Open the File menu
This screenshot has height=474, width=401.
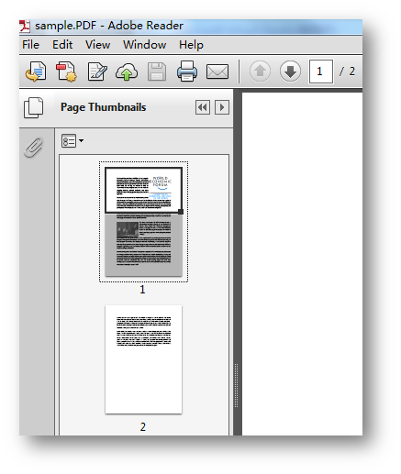pyautogui.click(x=30, y=45)
